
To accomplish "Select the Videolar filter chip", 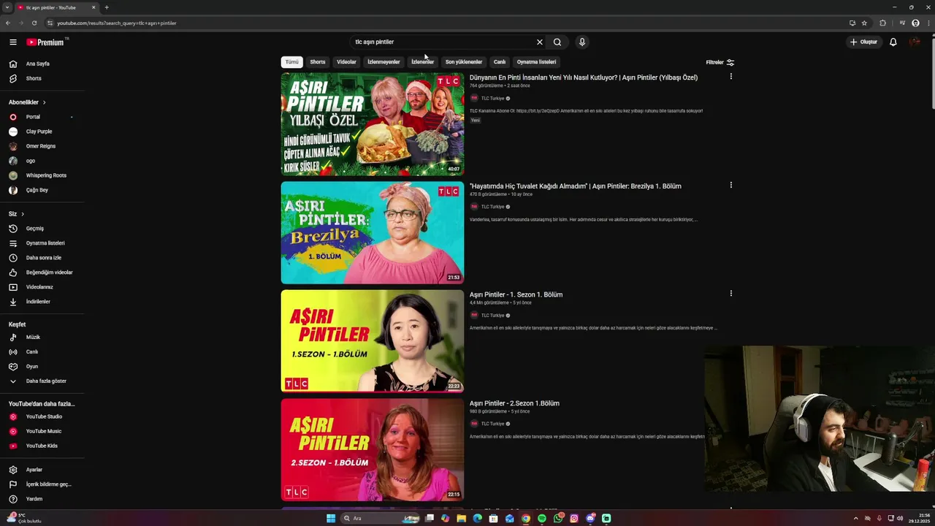I will point(346,62).
